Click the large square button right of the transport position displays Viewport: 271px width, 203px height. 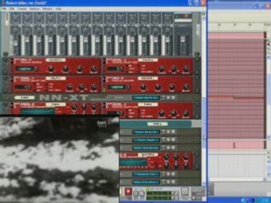(x=184, y=191)
